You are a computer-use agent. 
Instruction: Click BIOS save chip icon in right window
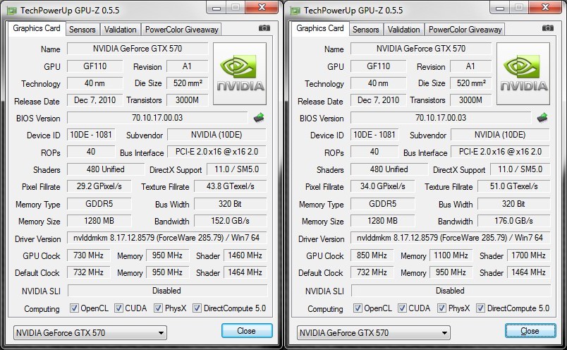tap(542, 118)
